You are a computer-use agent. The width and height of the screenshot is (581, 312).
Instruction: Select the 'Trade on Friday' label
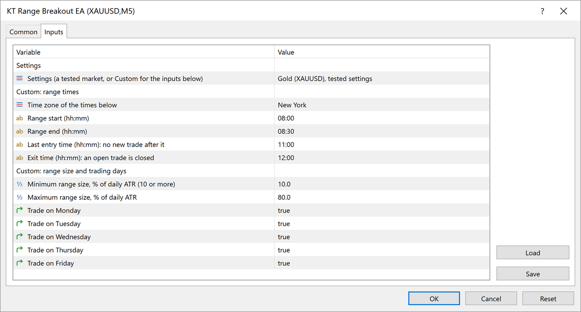(x=51, y=263)
